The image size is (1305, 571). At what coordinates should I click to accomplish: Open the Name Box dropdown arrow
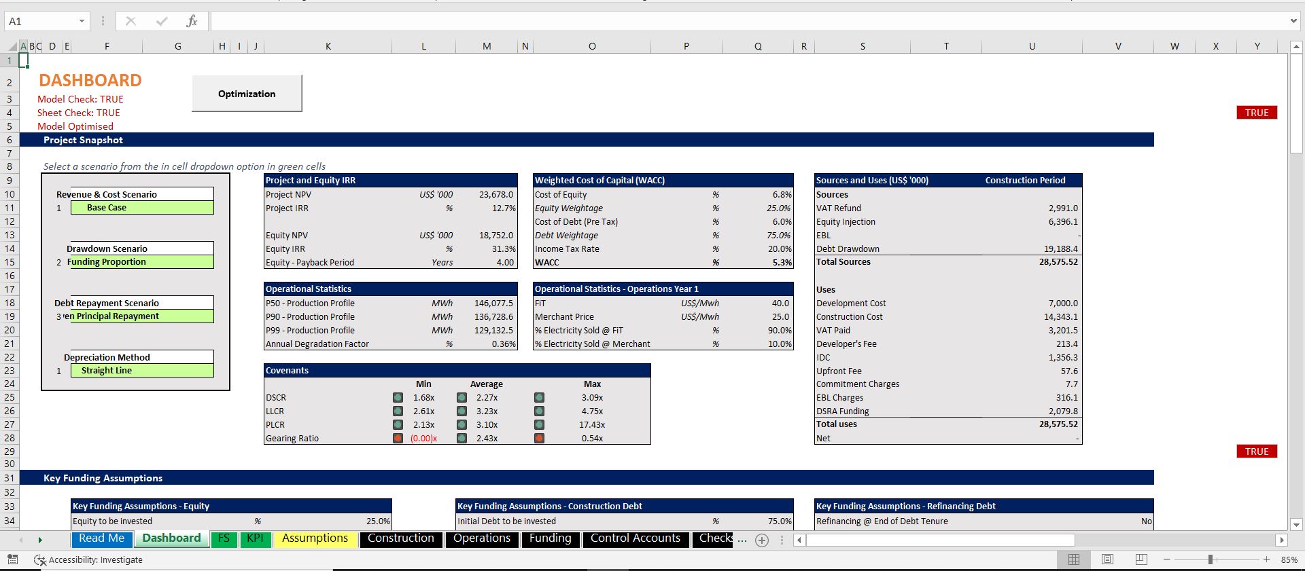[x=82, y=21]
